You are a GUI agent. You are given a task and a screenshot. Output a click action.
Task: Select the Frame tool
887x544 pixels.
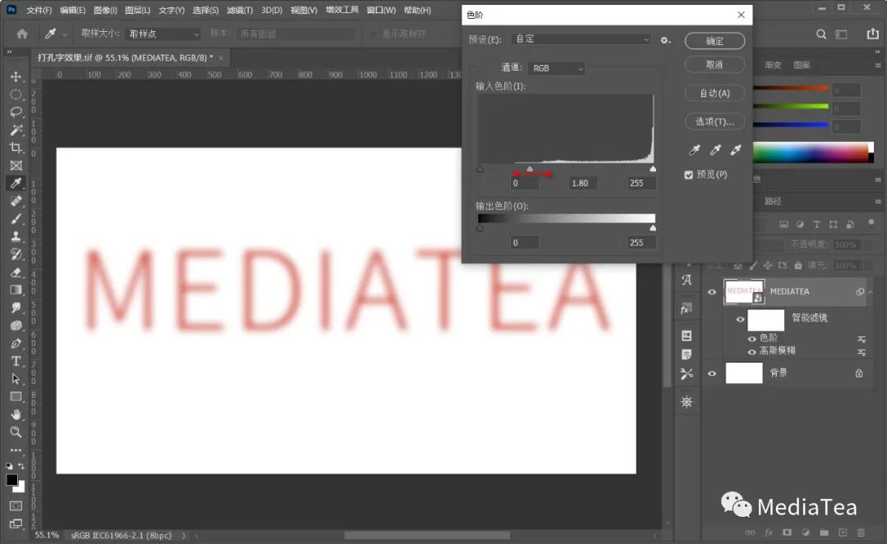click(x=16, y=166)
